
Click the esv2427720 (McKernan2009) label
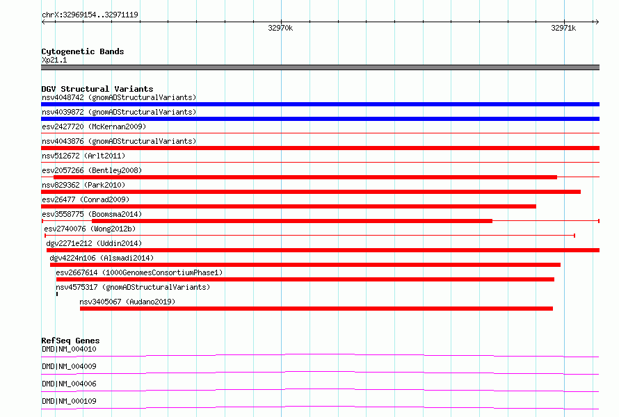(94, 126)
